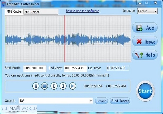Image resolution: width=163 pixels, height=114 pixels.
Task: Click the current time 00:03:29.854
Action: 93,86
